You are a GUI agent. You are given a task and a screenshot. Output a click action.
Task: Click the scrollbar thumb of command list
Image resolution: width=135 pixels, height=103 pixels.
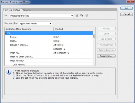tap(94, 36)
